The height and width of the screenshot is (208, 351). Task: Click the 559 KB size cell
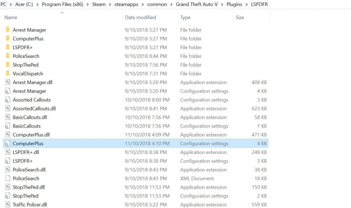point(259,204)
